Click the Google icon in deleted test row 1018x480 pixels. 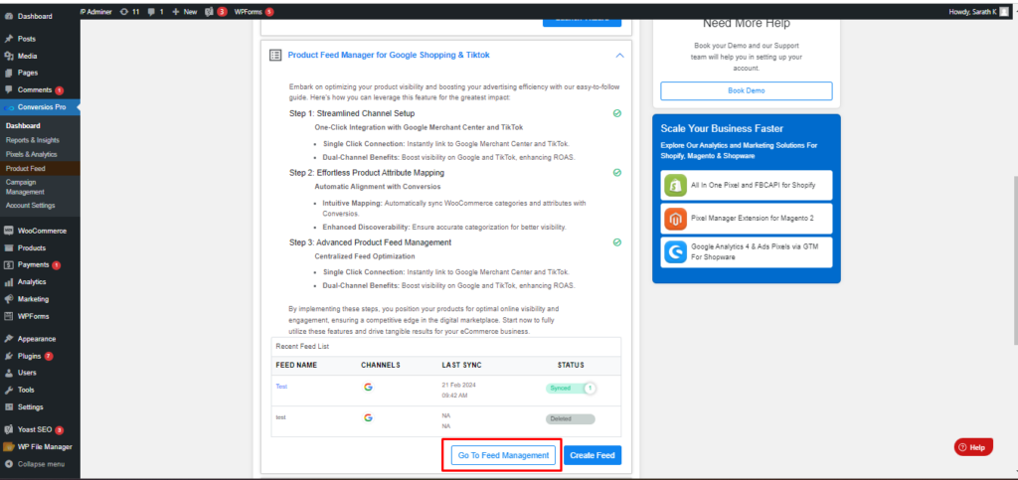pos(368,417)
